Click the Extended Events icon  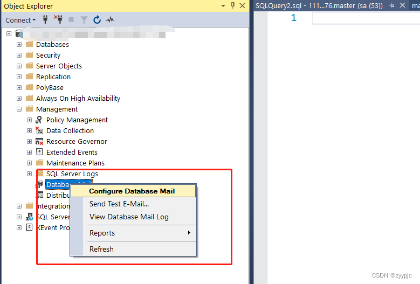pos(39,152)
